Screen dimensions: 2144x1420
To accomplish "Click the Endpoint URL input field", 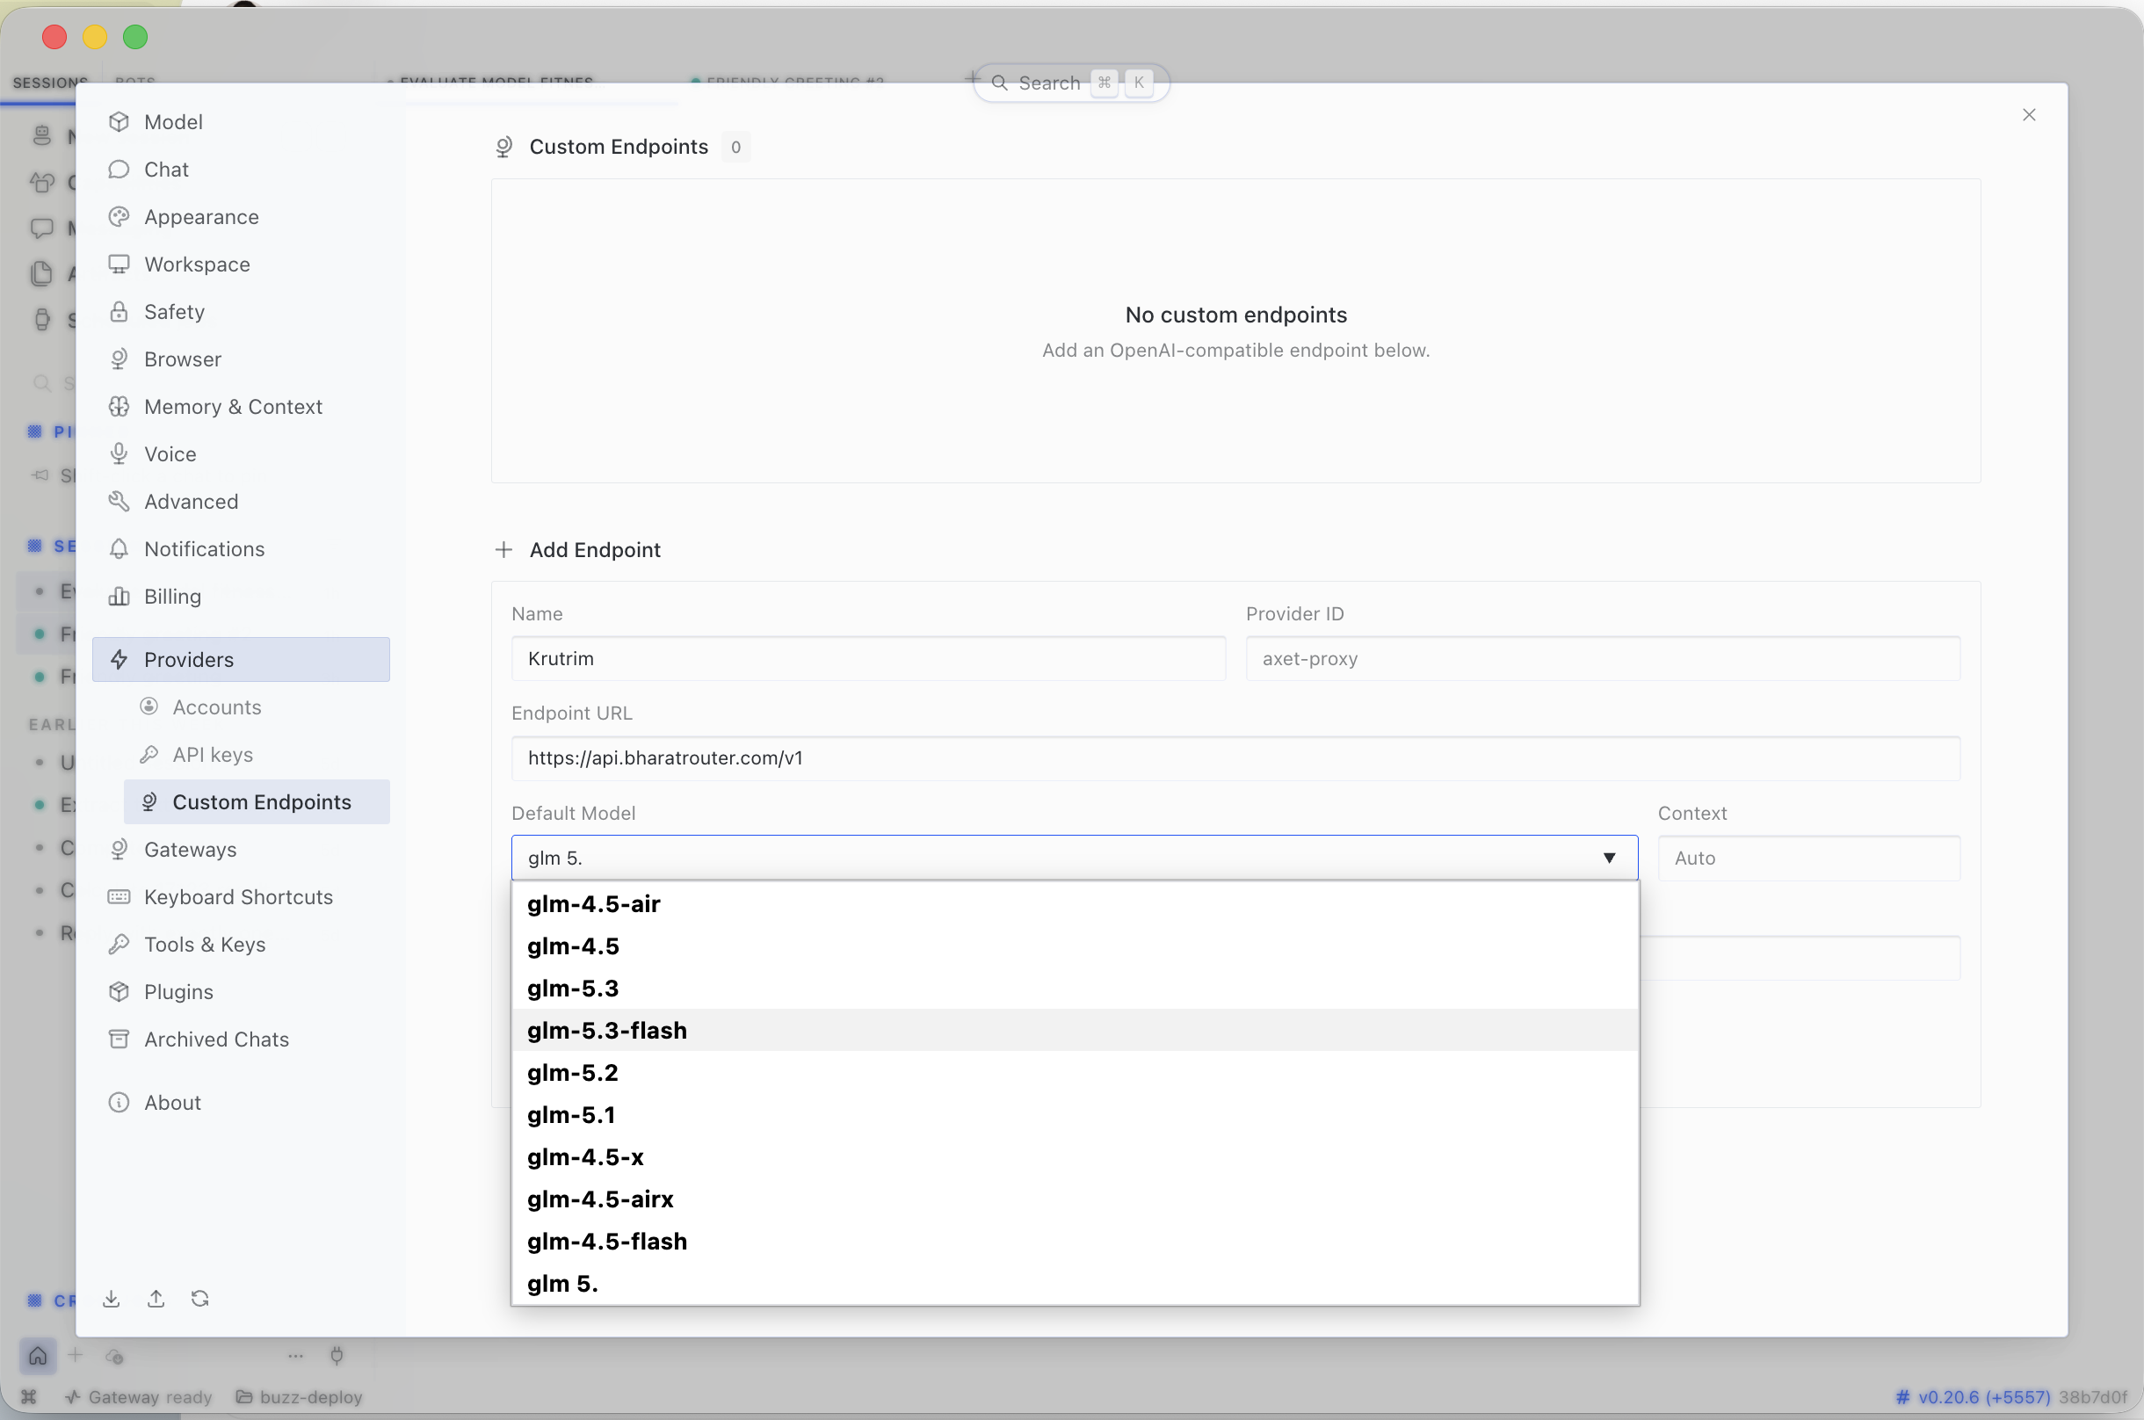I will coord(1236,758).
